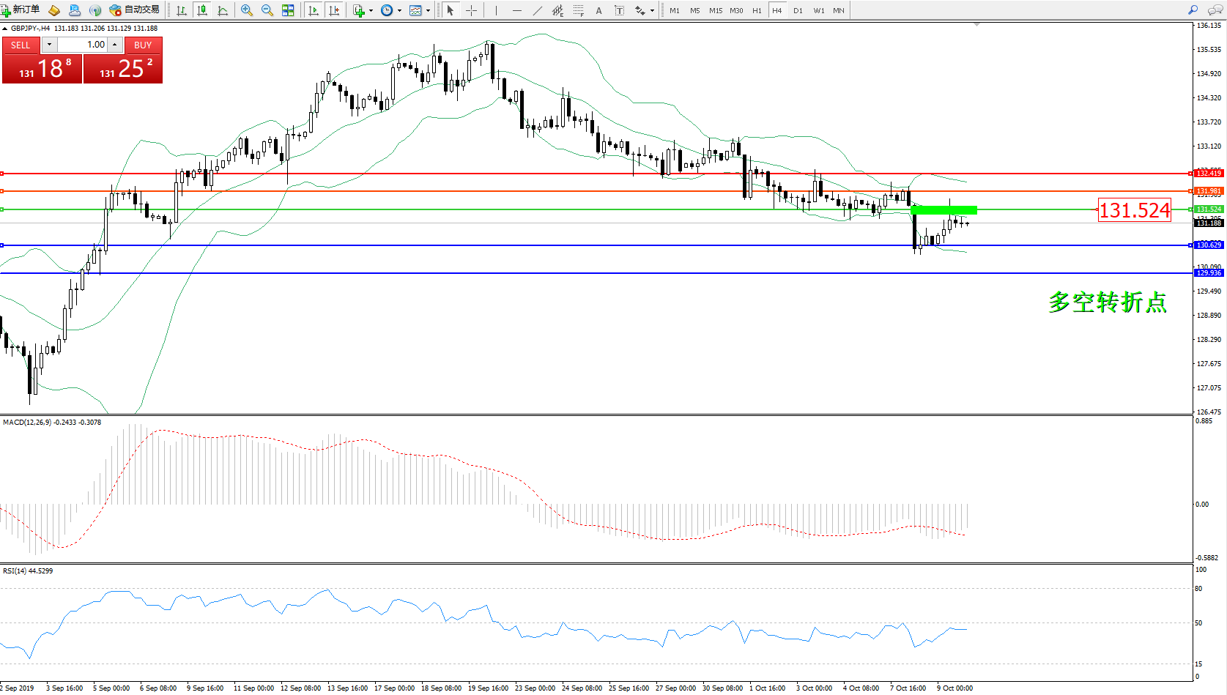
Task: Click the red SELL button
Action: [21, 45]
